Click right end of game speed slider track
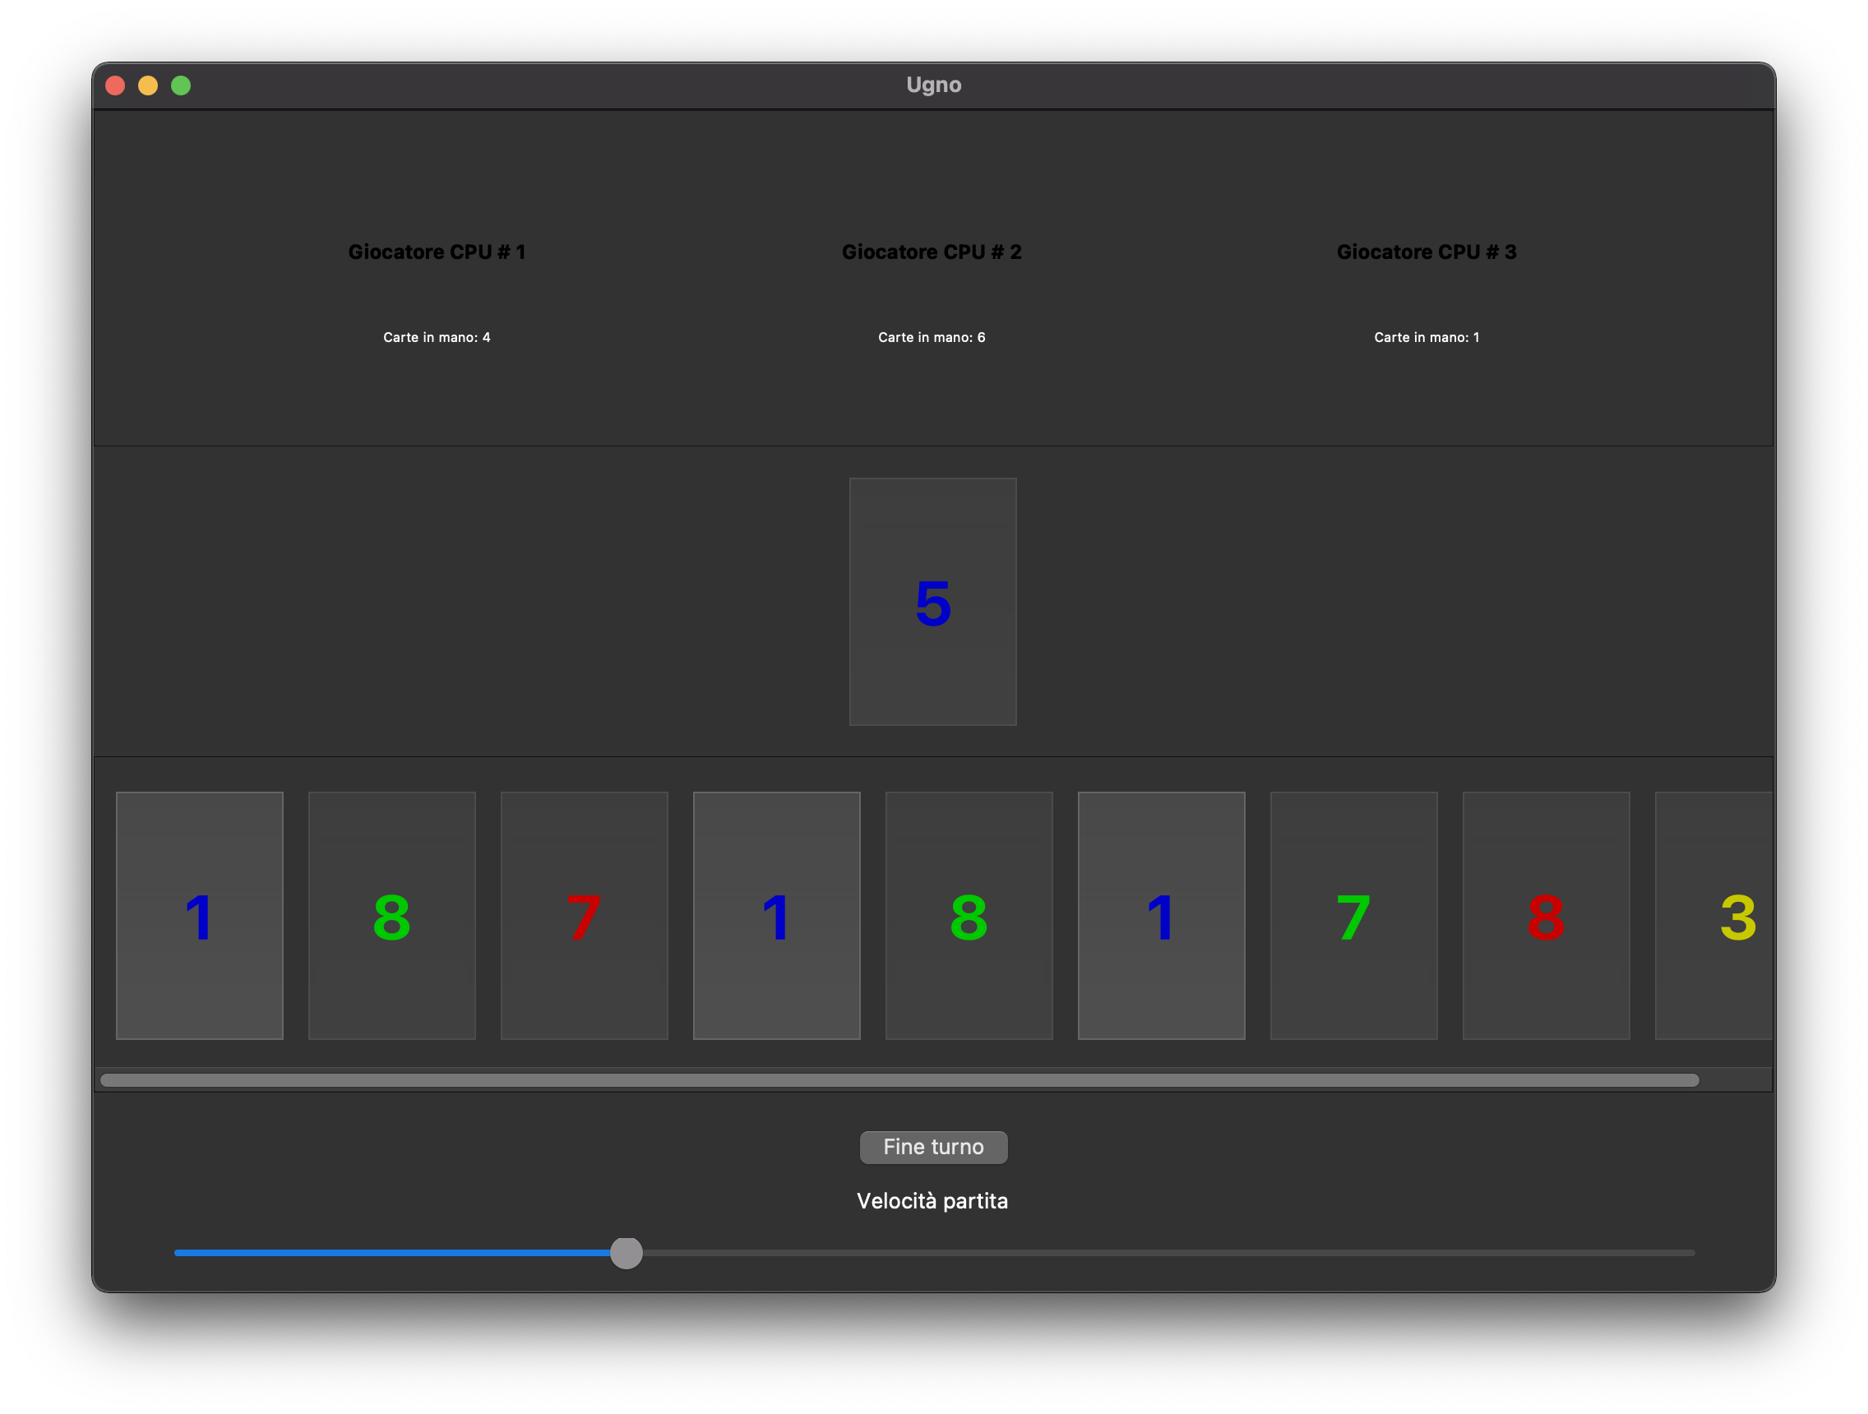The image size is (1868, 1414). (1687, 1253)
